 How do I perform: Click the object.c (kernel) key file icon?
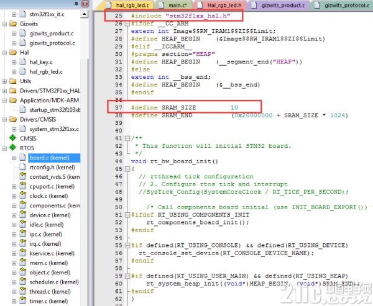[x=23, y=272]
